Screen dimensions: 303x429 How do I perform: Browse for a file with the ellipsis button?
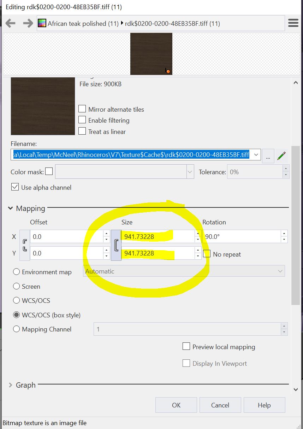click(268, 155)
